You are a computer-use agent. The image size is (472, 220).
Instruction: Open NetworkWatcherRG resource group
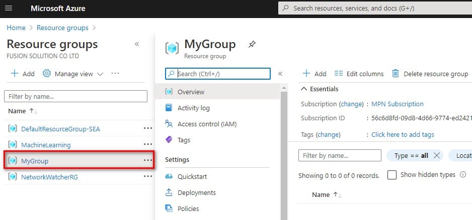(x=49, y=177)
